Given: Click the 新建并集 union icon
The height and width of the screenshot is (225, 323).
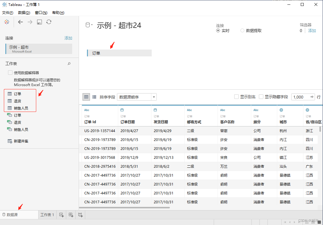Looking at the screenshot, I should [x=10, y=141].
